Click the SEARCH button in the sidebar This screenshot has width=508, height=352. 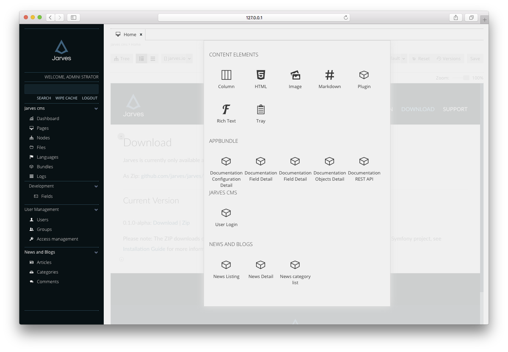click(x=44, y=98)
